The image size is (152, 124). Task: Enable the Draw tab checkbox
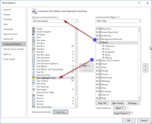coord(100,67)
